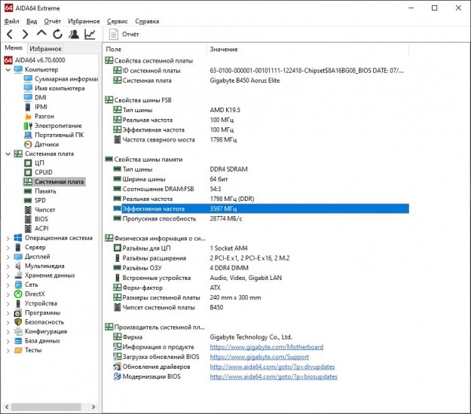
Task: Switch to the Избранное tab
Action: click(x=45, y=48)
